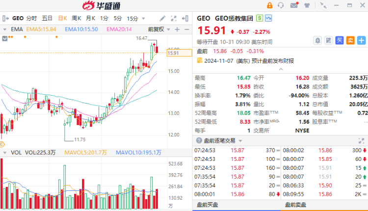The width and height of the screenshot is (368, 211).
Task: Open help for pre-market tick trades
Action: [199, 141]
